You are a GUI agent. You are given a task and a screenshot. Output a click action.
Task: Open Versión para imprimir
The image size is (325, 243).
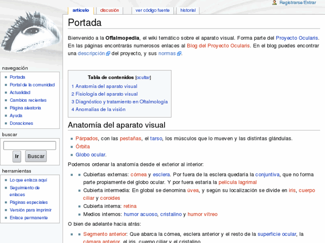tap(31, 210)
